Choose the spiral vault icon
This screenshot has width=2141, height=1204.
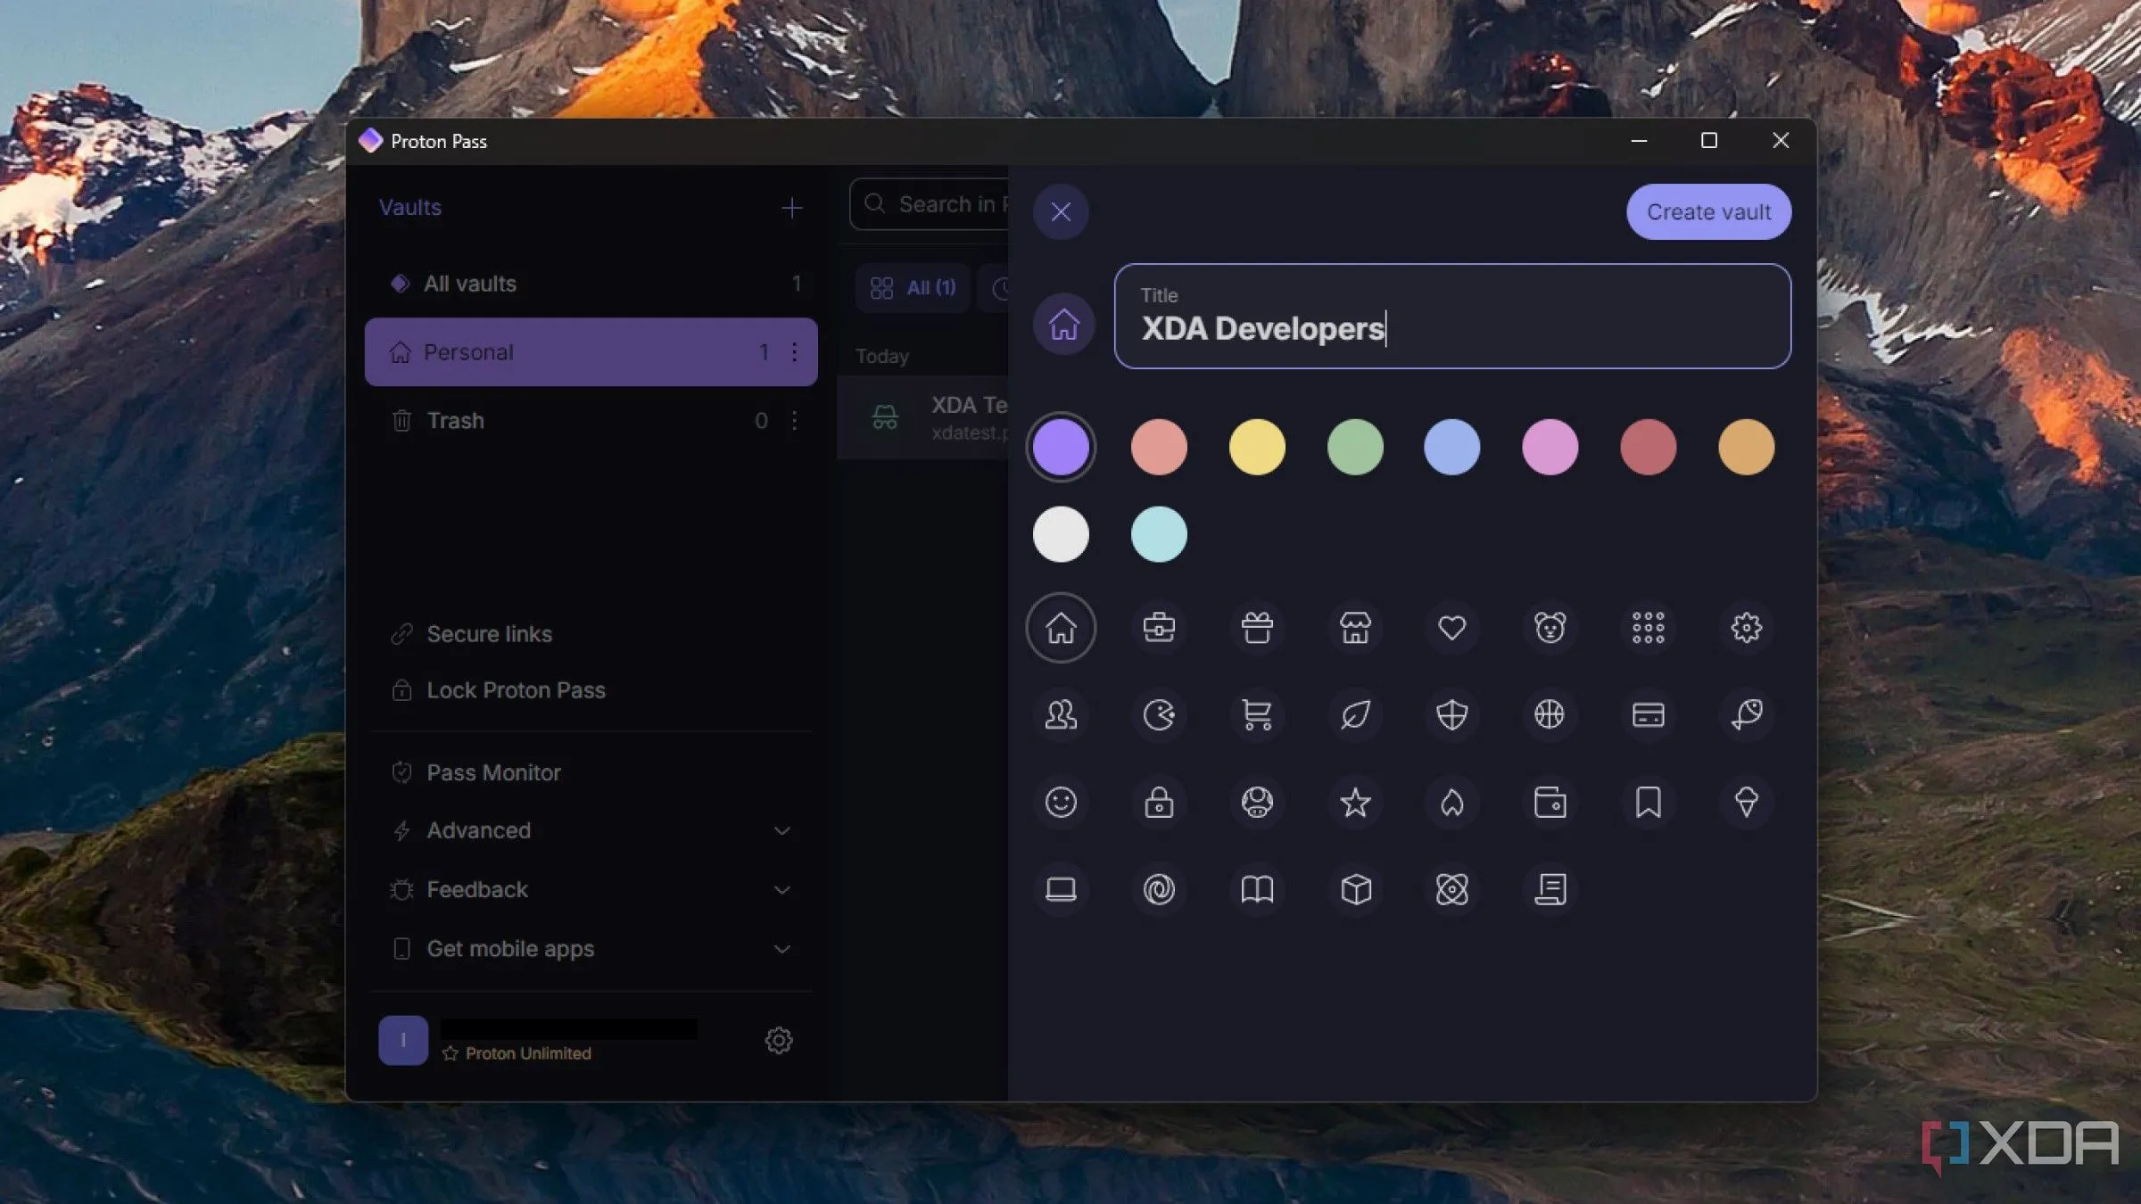click(x=1159, y=889)
